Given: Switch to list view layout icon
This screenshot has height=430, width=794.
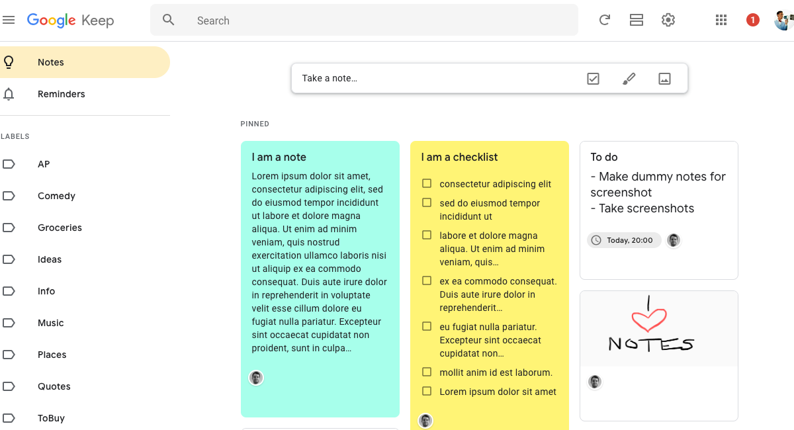Looking at the screenshot, I should click(637, 21).
